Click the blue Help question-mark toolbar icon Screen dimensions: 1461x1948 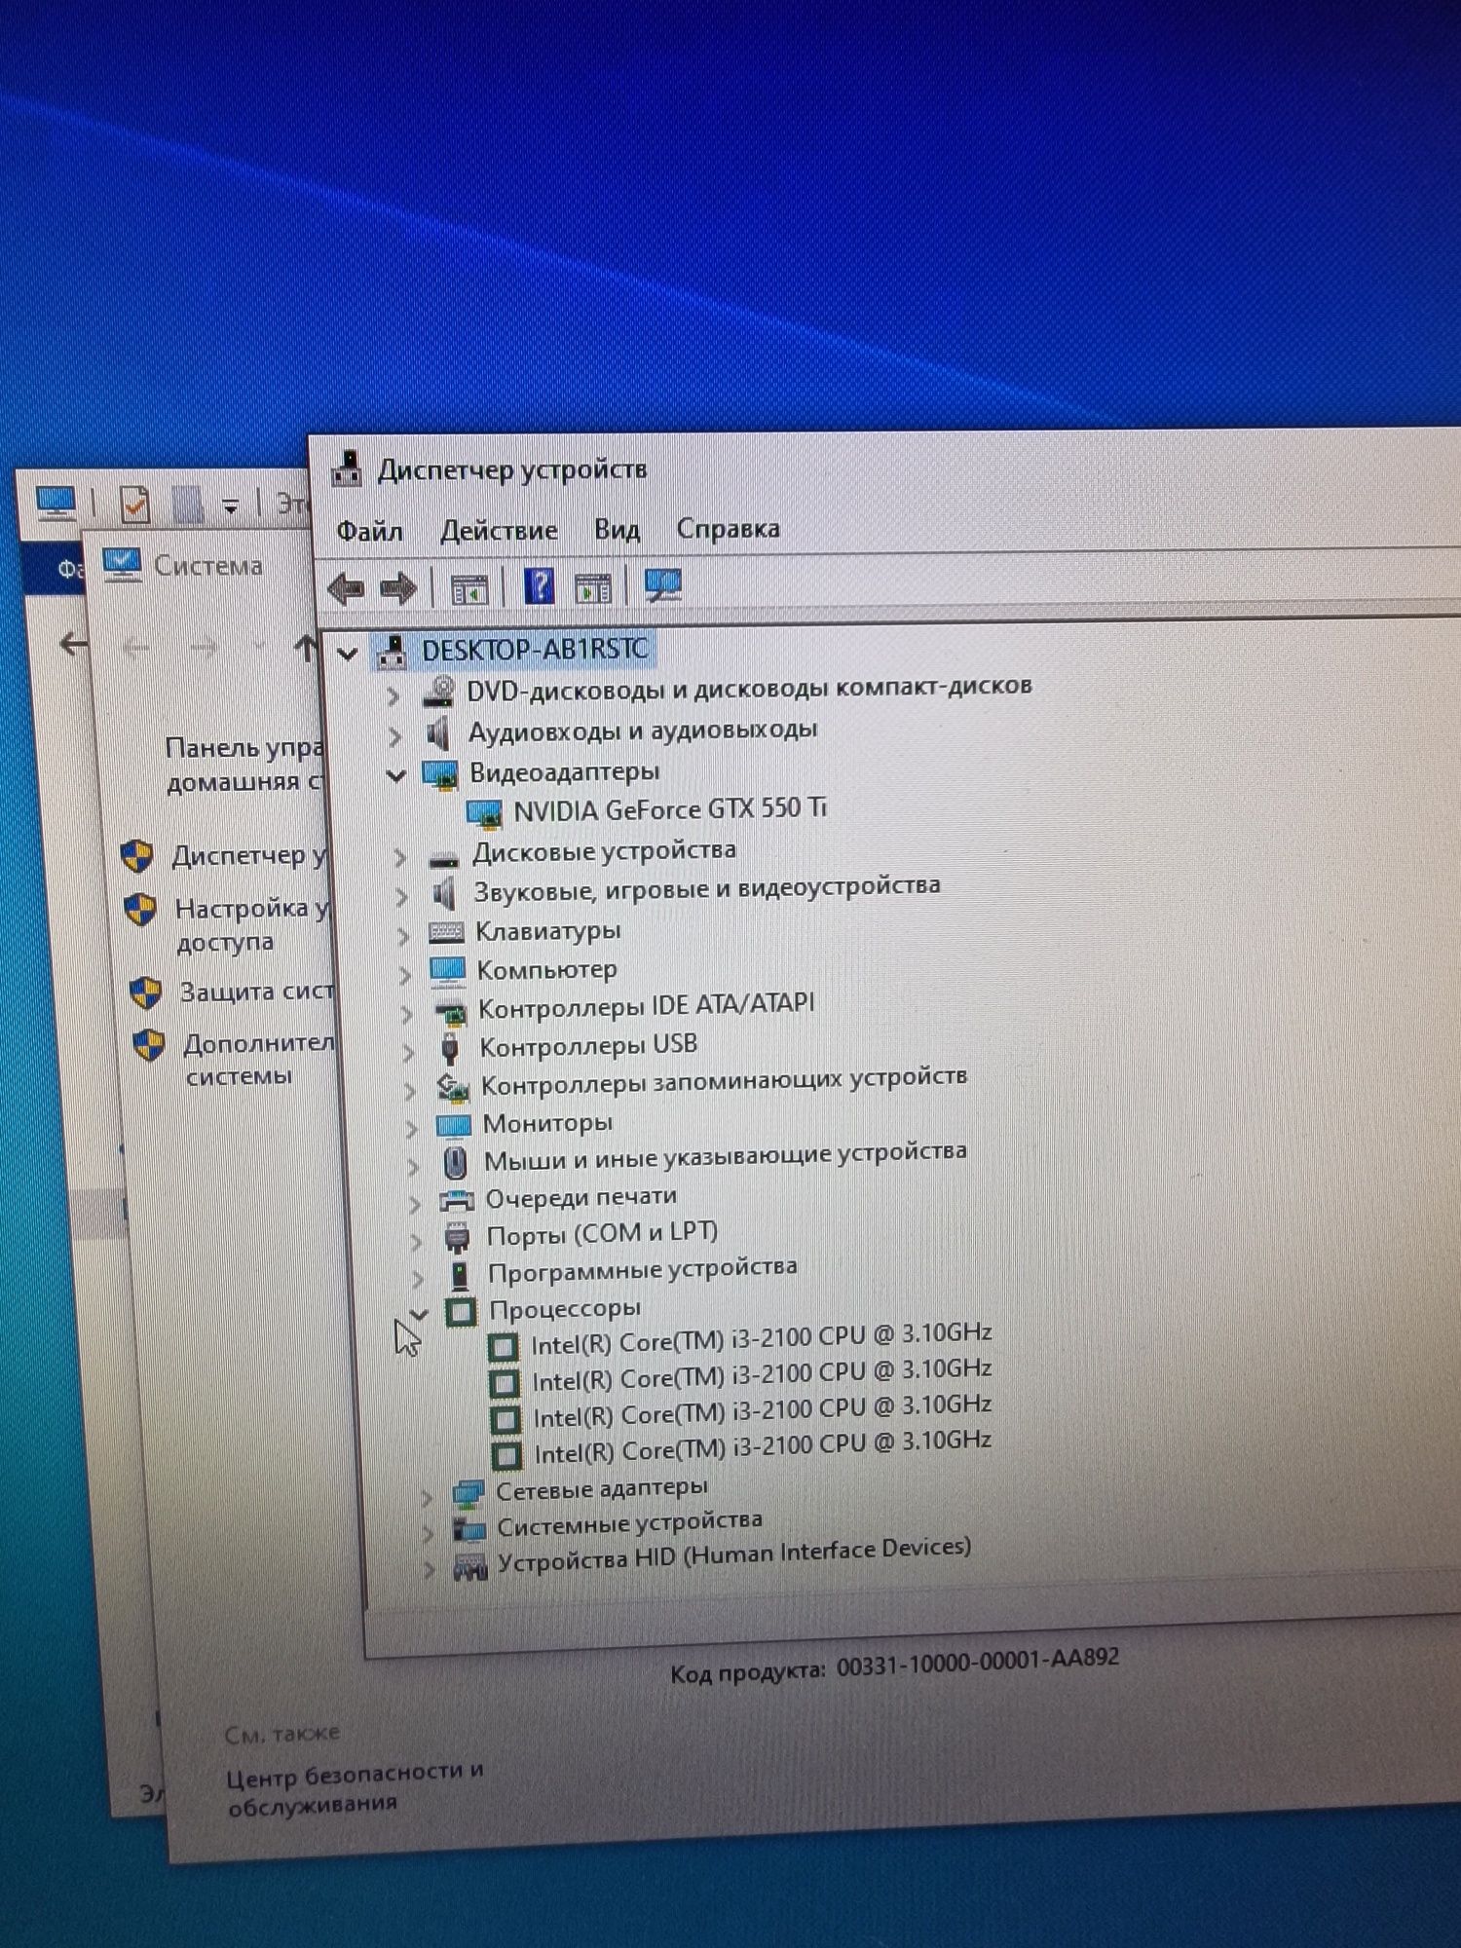tap(539, 586)
